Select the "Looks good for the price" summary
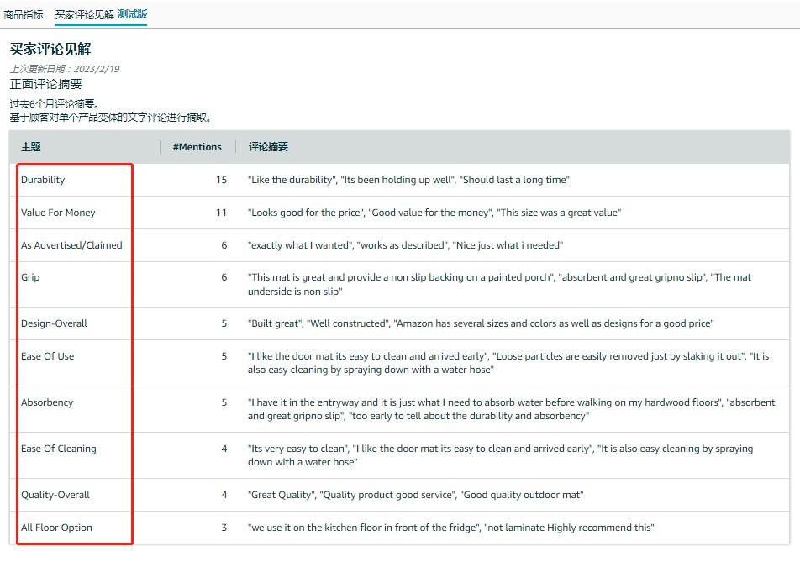The height and width of the screenshot is (562, 800). pyautogui.click(x=434, y=213)
